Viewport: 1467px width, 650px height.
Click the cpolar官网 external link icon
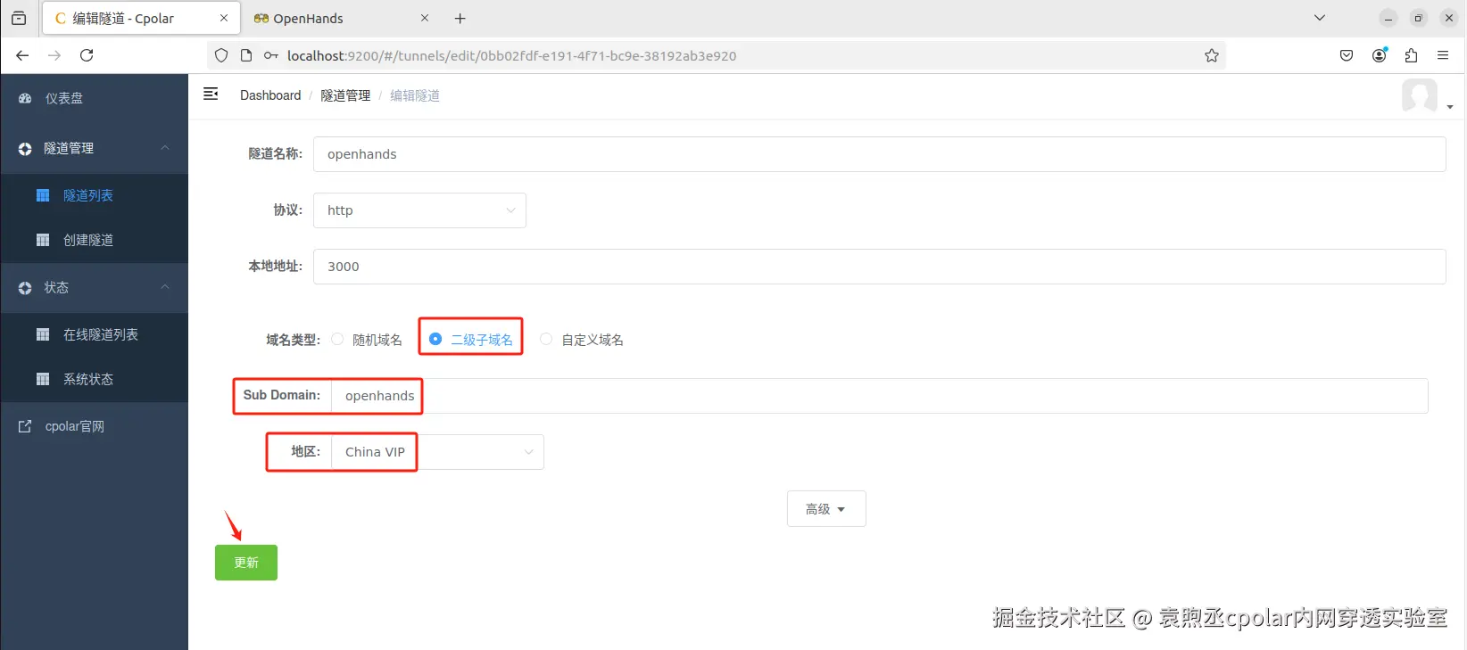[25, 426]
